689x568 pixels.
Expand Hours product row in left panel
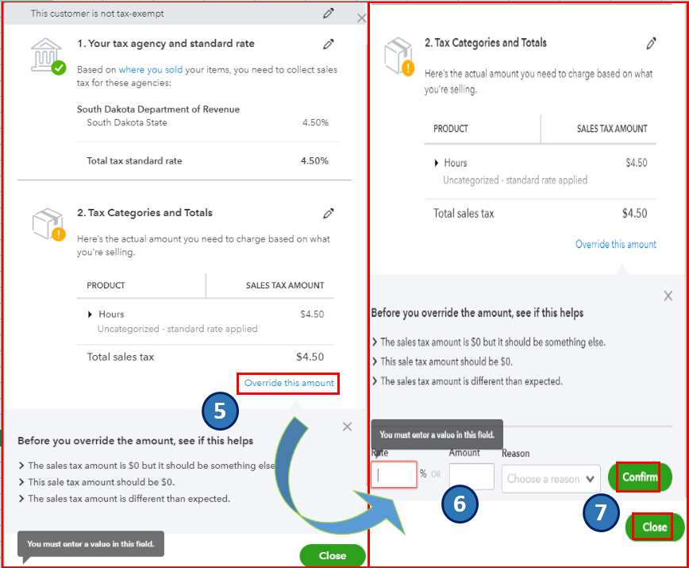[90, 314]
